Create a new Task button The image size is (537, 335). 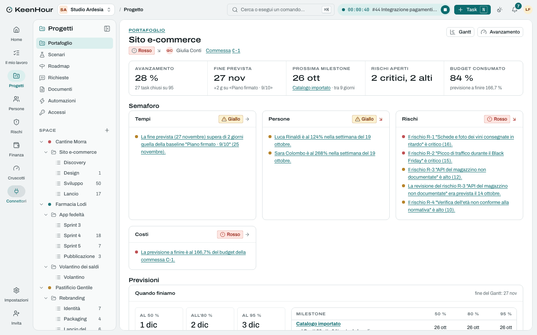tap(472, 10)
